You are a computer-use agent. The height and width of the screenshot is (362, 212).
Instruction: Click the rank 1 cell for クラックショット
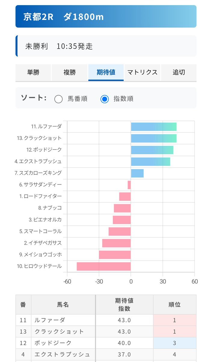175,331
